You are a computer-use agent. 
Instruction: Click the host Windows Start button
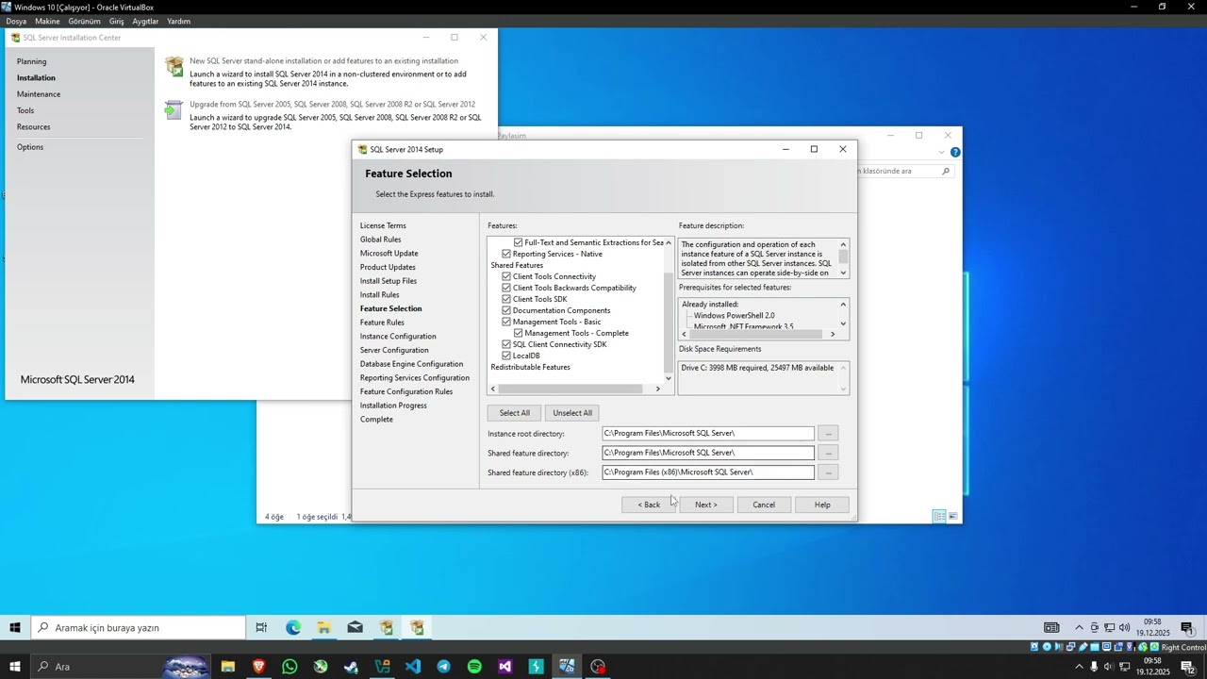14,667
